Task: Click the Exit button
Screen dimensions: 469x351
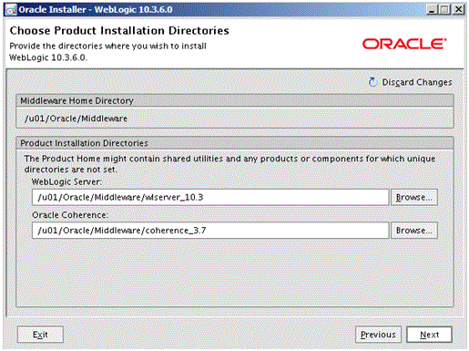Action: [x=40, y=335]
